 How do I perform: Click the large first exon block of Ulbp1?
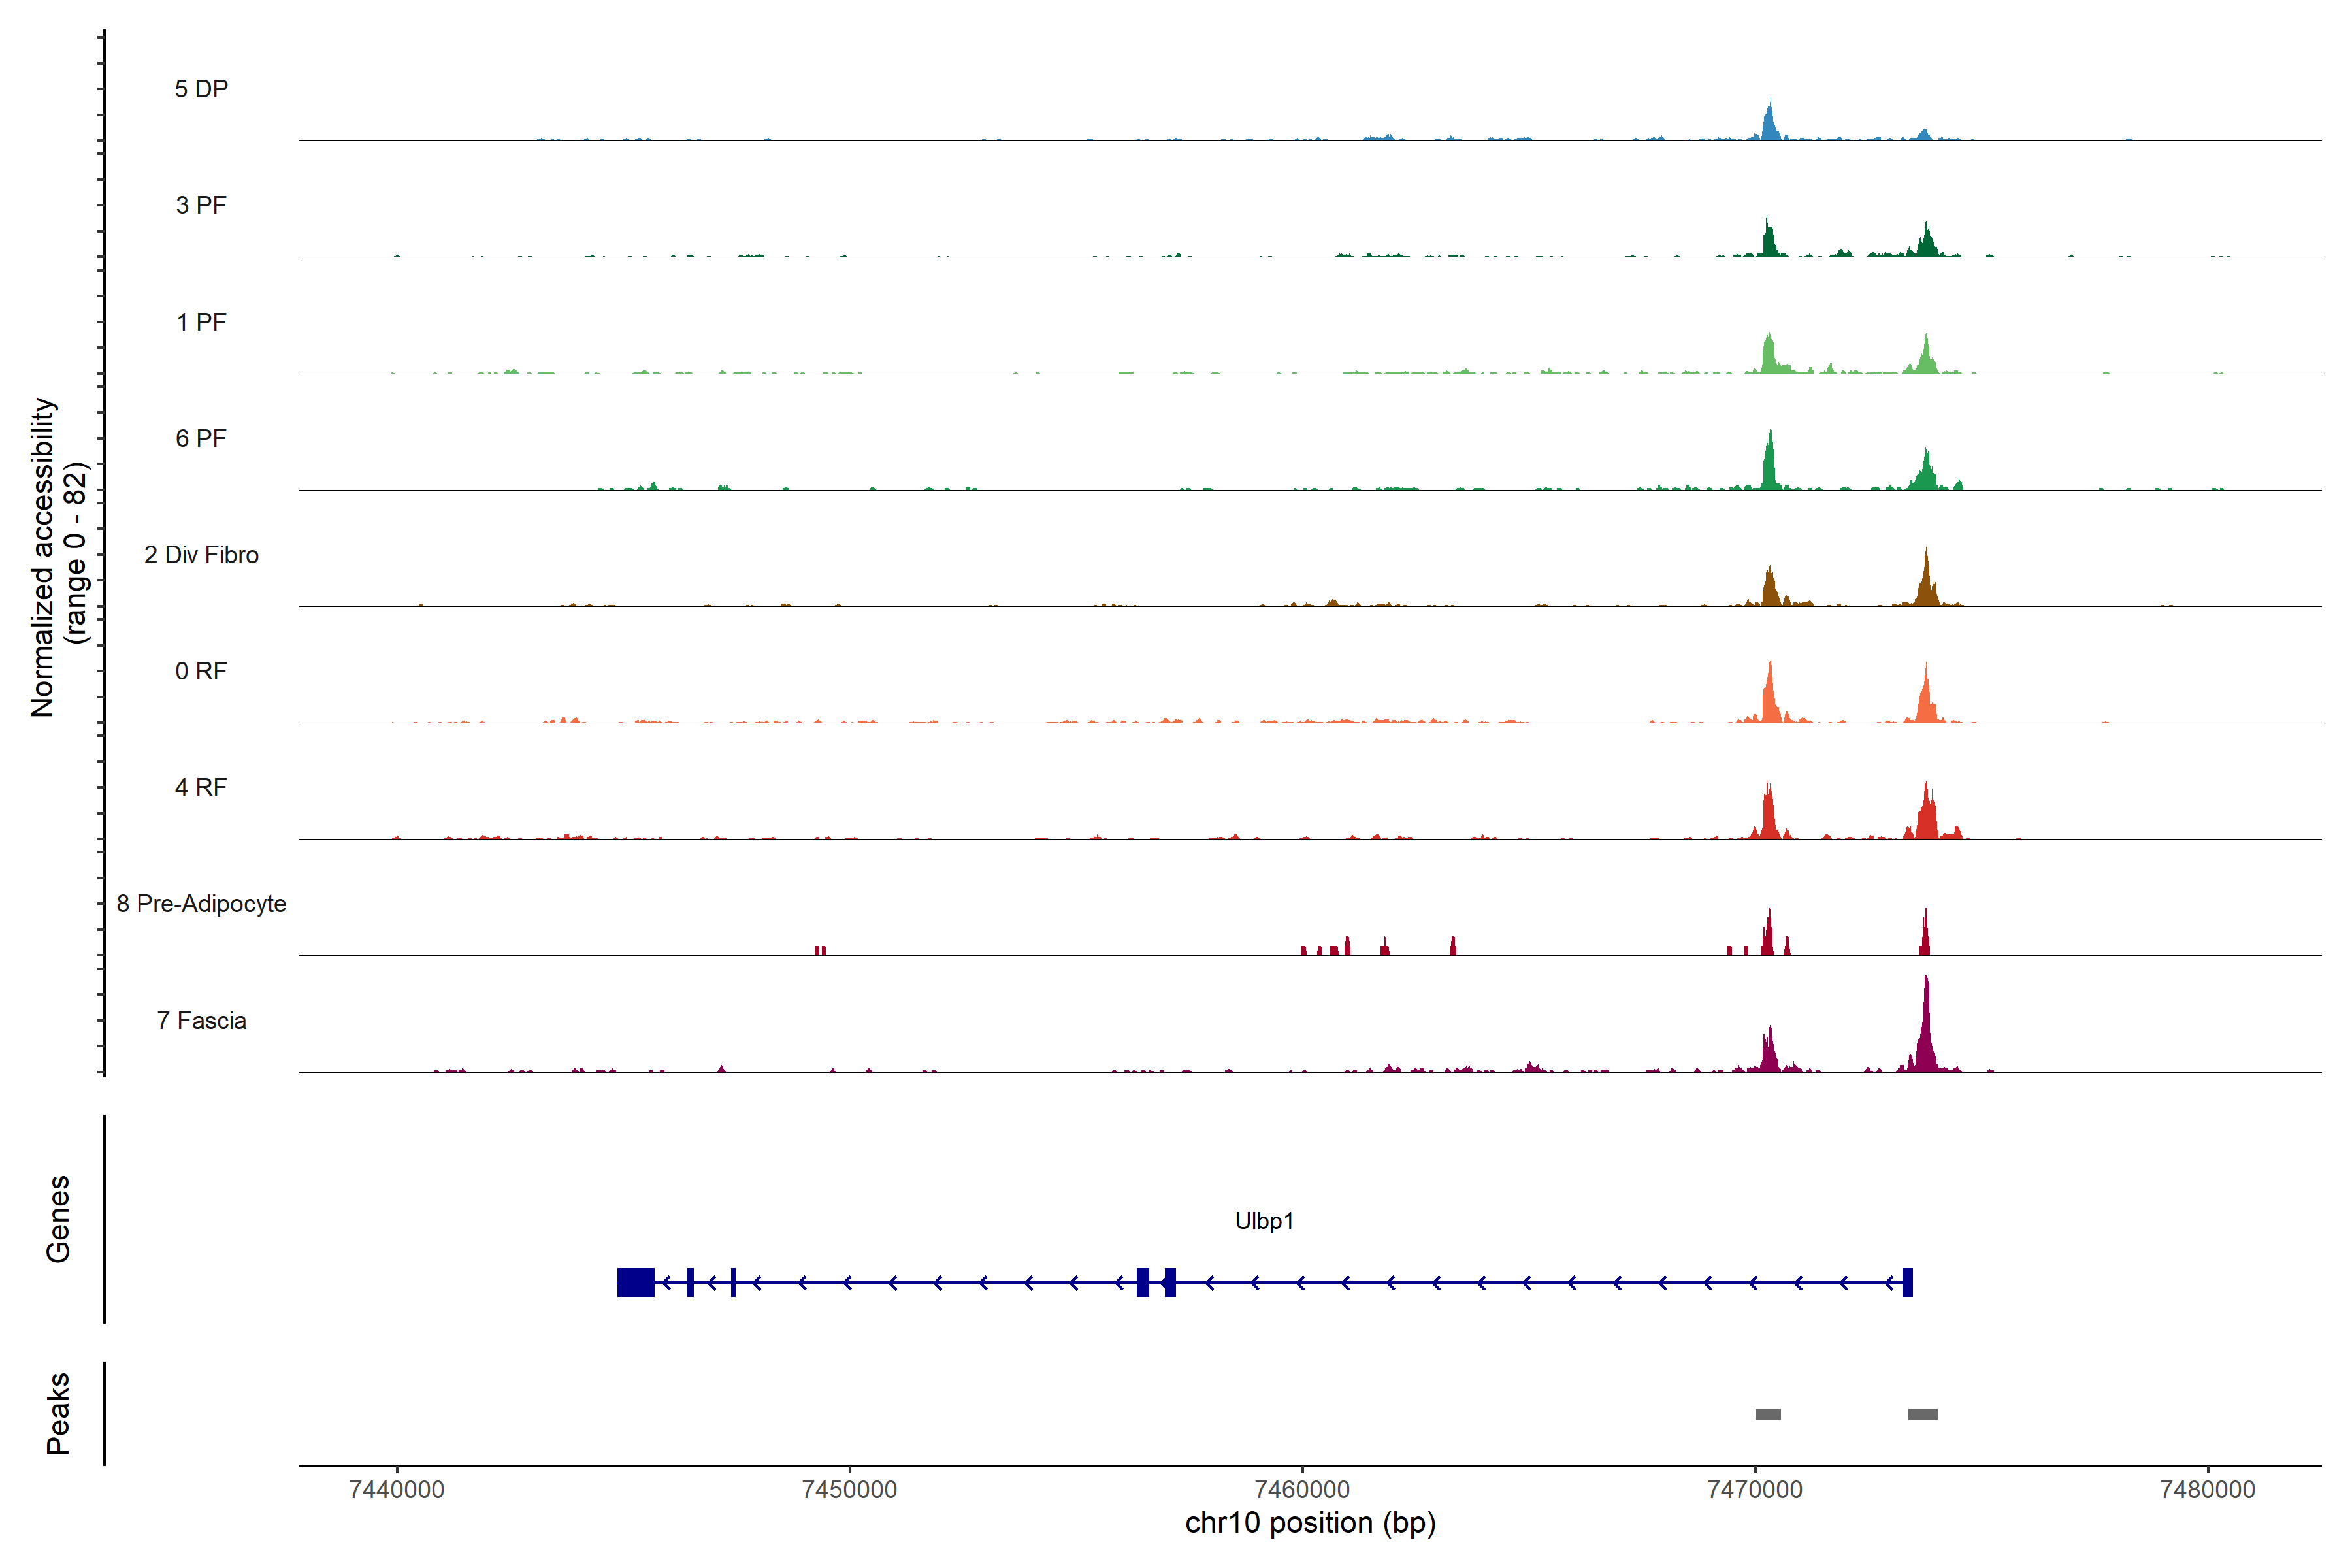click(x=635, y=1282)
